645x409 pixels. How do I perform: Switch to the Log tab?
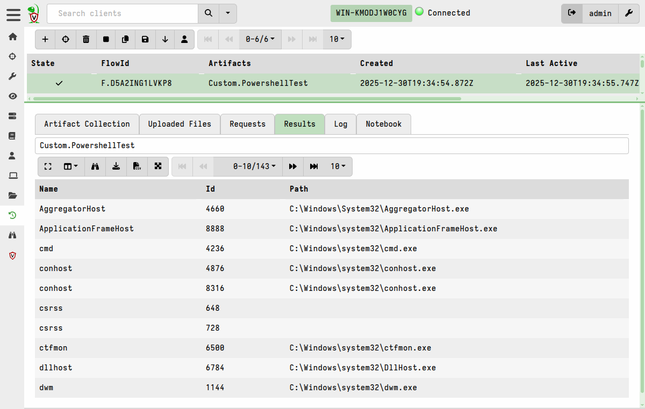click(x=340, y=124)
